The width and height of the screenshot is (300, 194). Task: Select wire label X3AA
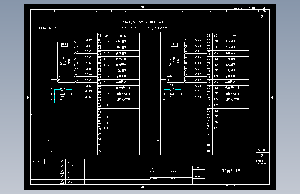[x=89, y=97]
